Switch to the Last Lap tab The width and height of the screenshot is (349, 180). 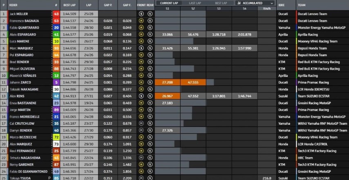(x=195, y=3)
